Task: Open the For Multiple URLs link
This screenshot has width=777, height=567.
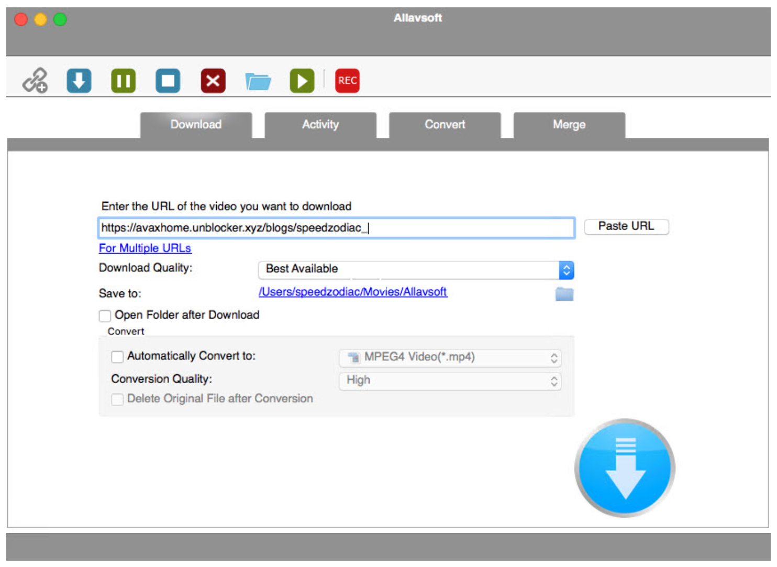Action: tap(145, 248)
